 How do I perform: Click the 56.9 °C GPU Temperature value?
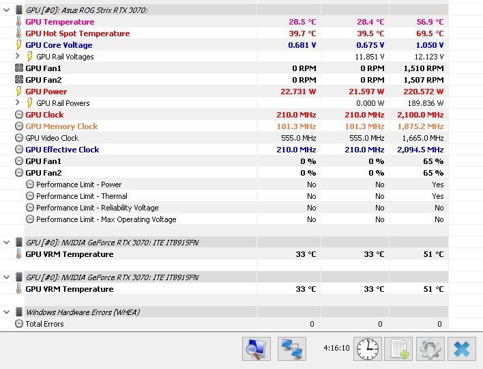click(x=430, y=22)
